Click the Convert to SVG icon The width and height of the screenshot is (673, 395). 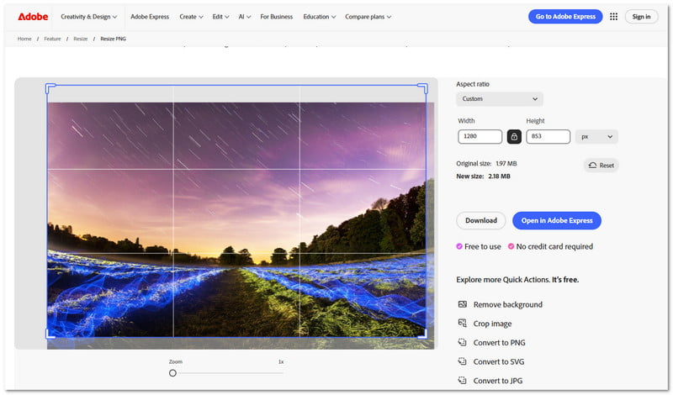462,361
